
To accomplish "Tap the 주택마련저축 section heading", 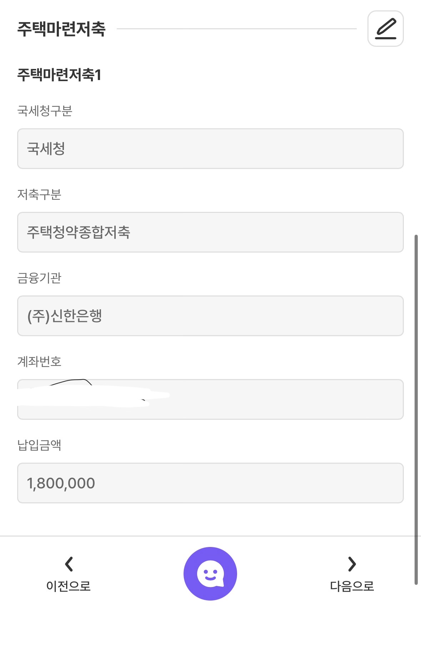I will [61, 29].
